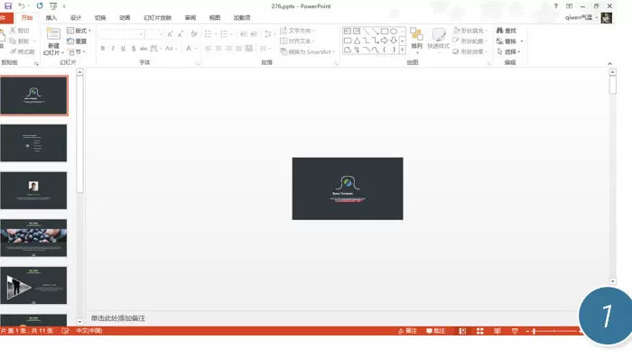The image size is (632, 358).
Task: Select the rectangle shape in shapes gallery
Action: [x=384, y=31]
